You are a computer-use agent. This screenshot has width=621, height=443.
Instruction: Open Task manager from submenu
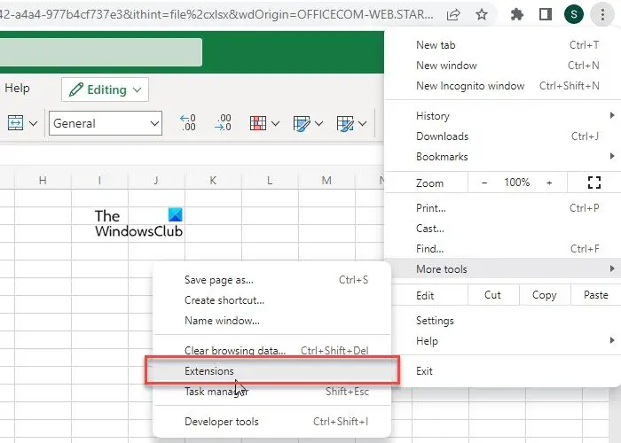coord(272,392)
